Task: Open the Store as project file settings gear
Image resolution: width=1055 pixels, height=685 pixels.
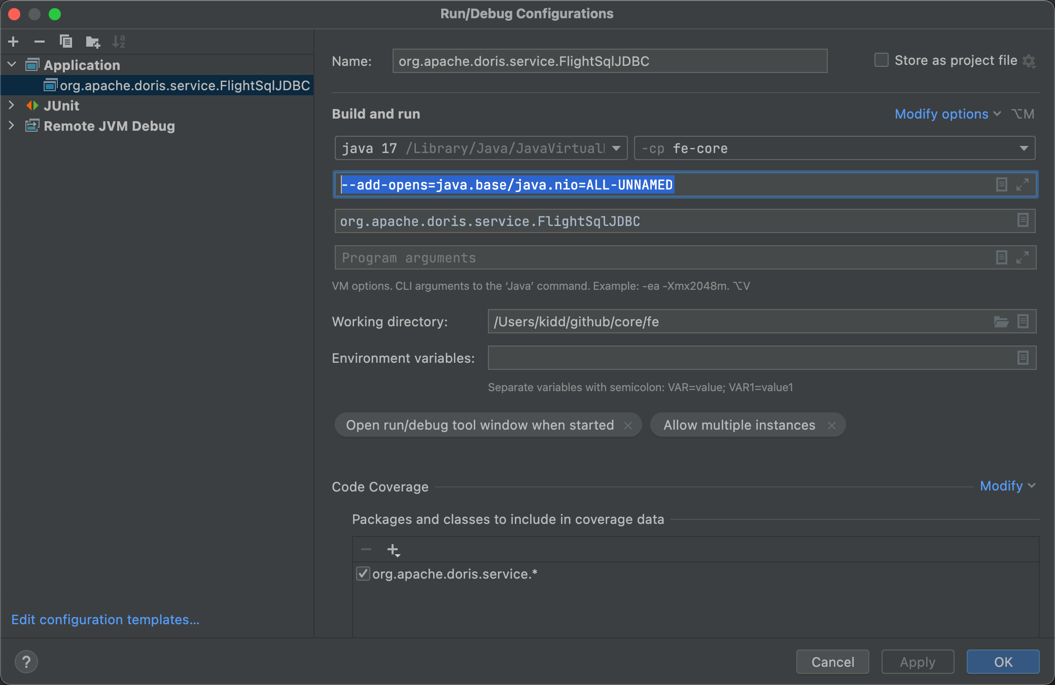Action: pyautogui.click(x=1030, y=61)
